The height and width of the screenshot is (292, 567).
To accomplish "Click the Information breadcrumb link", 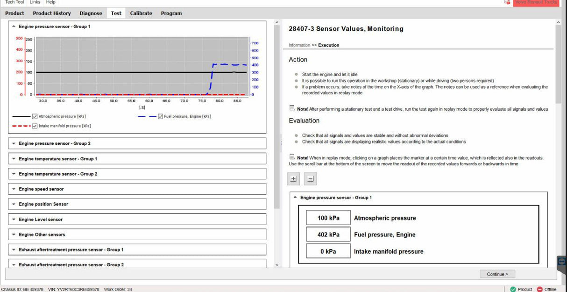I will [x=300, y=45].
